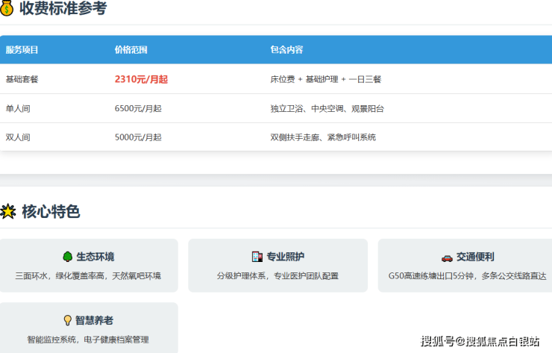
Task: Click the 服务项目 column header
Action: point(22,50)
